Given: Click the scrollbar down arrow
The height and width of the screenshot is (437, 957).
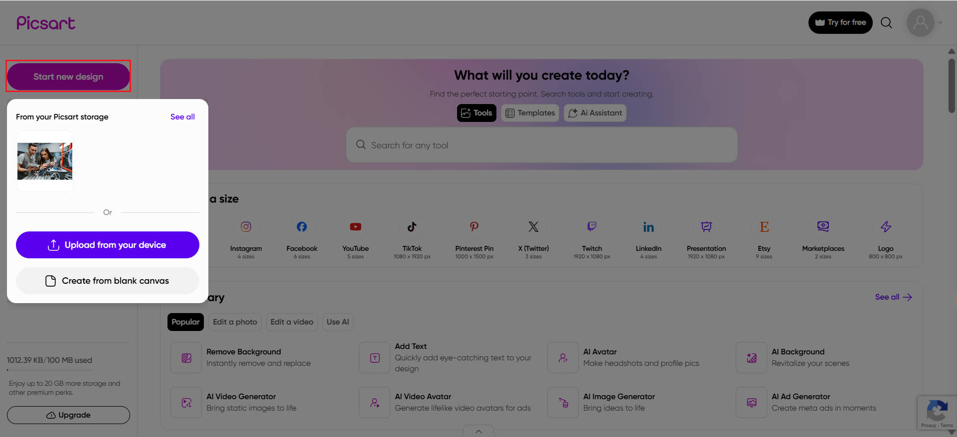Looking at the screenshot, I should click(x=952, y=433).
